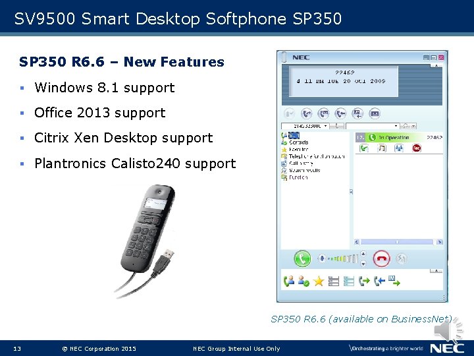Mute the microphone icon beside level meter

pos(322,258)
